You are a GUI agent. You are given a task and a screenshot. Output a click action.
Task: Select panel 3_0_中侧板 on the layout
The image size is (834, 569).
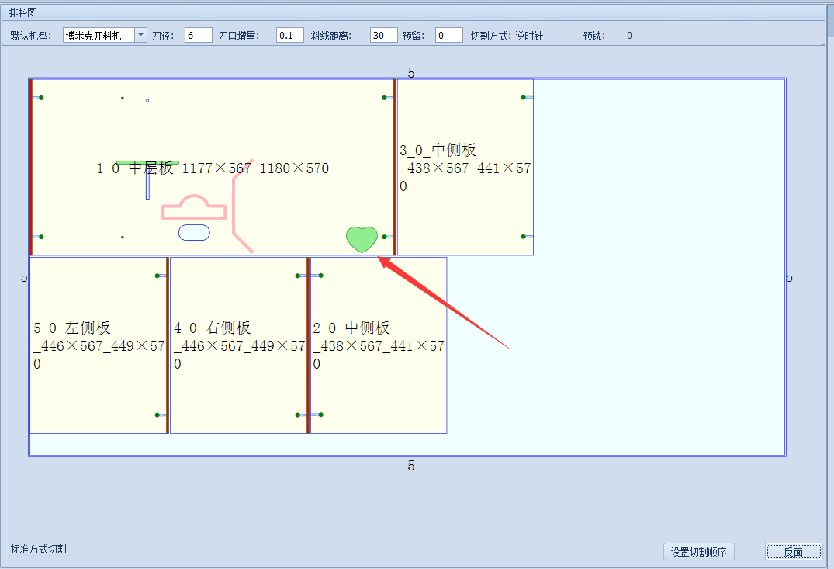click(465, 167)
